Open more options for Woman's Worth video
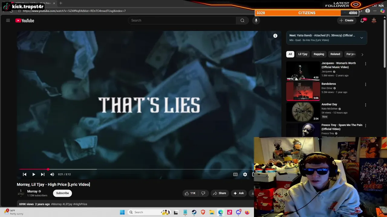Image resolution: width=387 pixels, height=217 pixels. pos(366,64)
